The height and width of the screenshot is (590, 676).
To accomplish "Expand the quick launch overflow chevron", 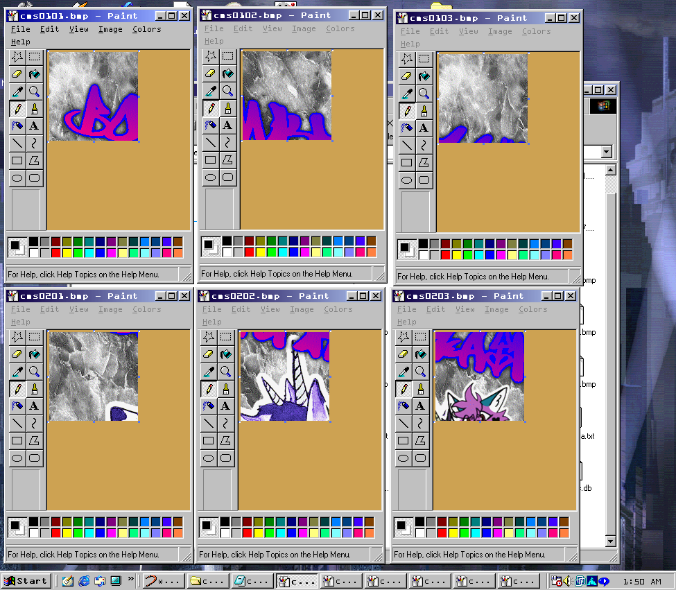I will (131, 578).
